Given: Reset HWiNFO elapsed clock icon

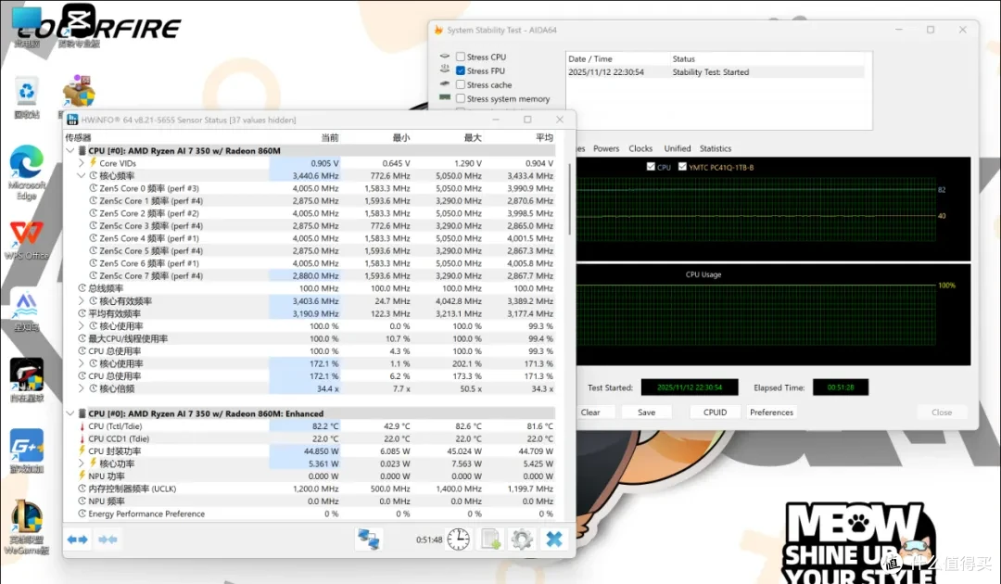Looking at the screenshot, I should [458, 540].
